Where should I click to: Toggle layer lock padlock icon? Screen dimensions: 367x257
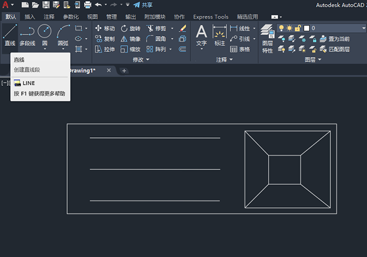tap(298, 28)
